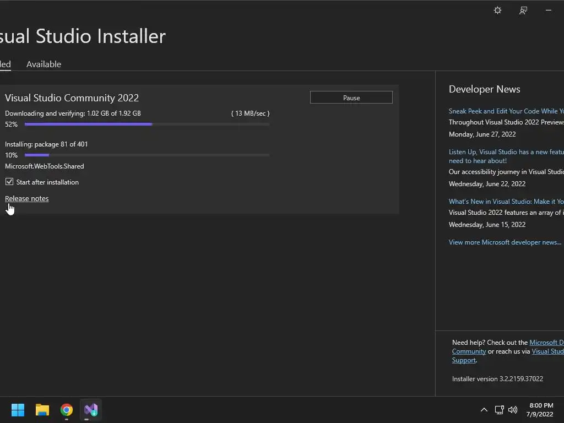Open the Release notes link
Screen dimensions: 564x423
point(26,198)
